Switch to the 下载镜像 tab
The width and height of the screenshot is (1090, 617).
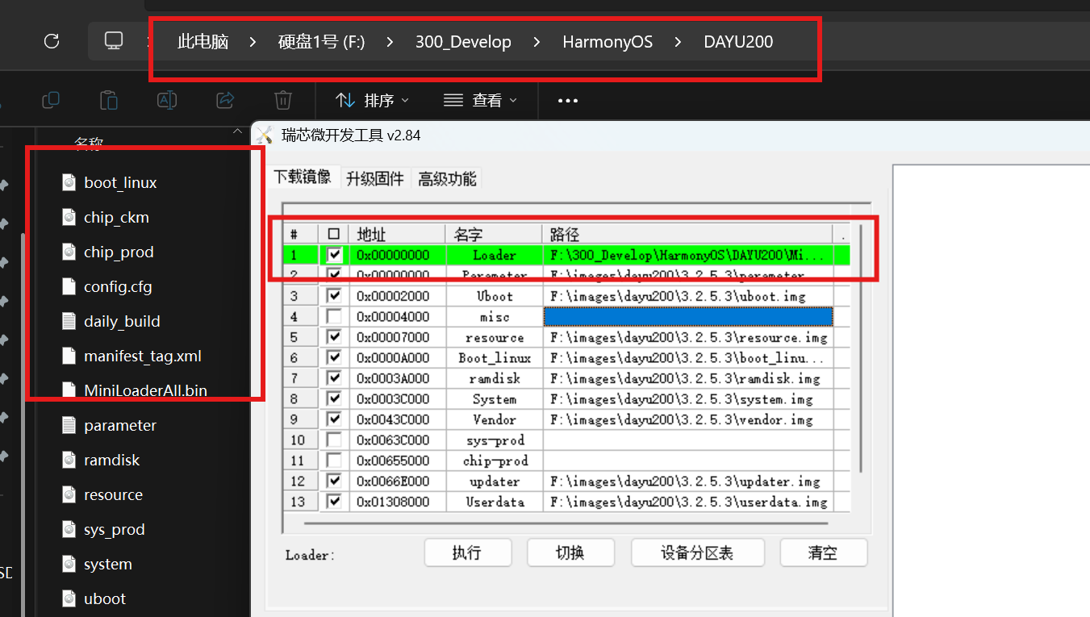click(303, 177)
